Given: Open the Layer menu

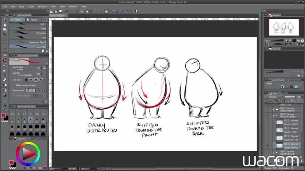Looking at the screenshot, I should pyautogui.click(x=31, y=7).
